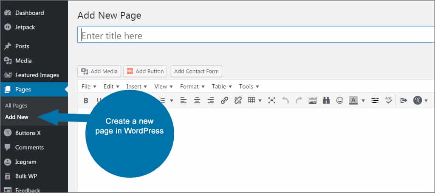Image resolution: width=435 pixels, height=193 pixels.
Task: Go to All Pages submenu item
Action: (x=16, y=106)
